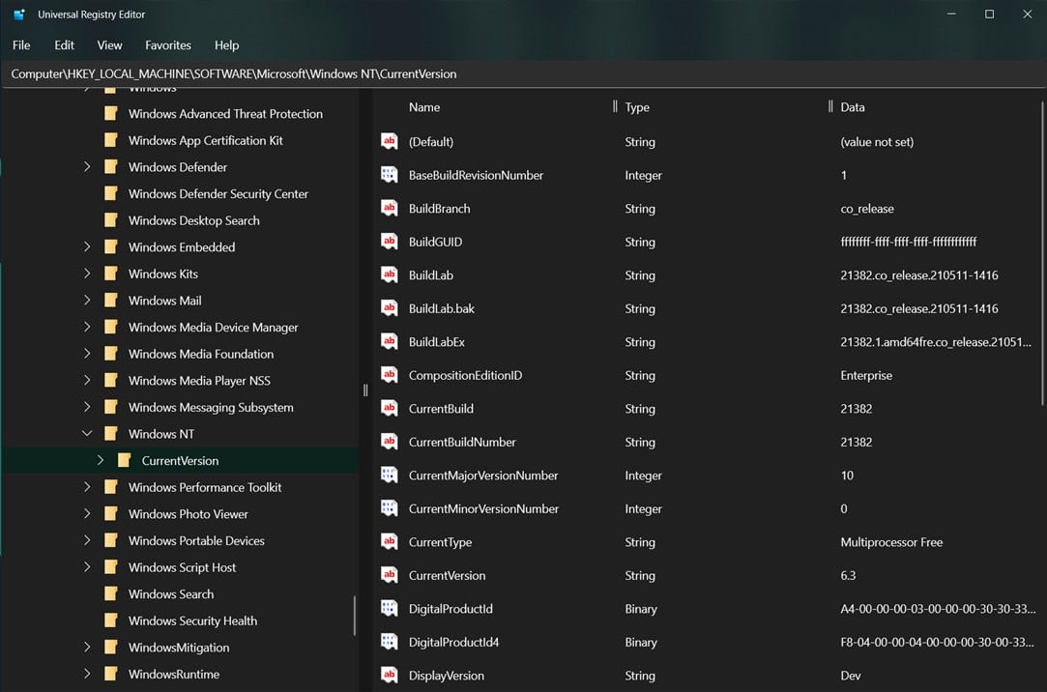Open the View menu
The width and height of the screenshot is (1047, 692).
109,44
